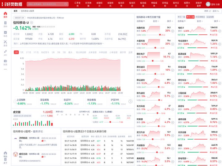Select the 1天 chart range
Viewport: 222px width, 166px height.
(16, 52)
